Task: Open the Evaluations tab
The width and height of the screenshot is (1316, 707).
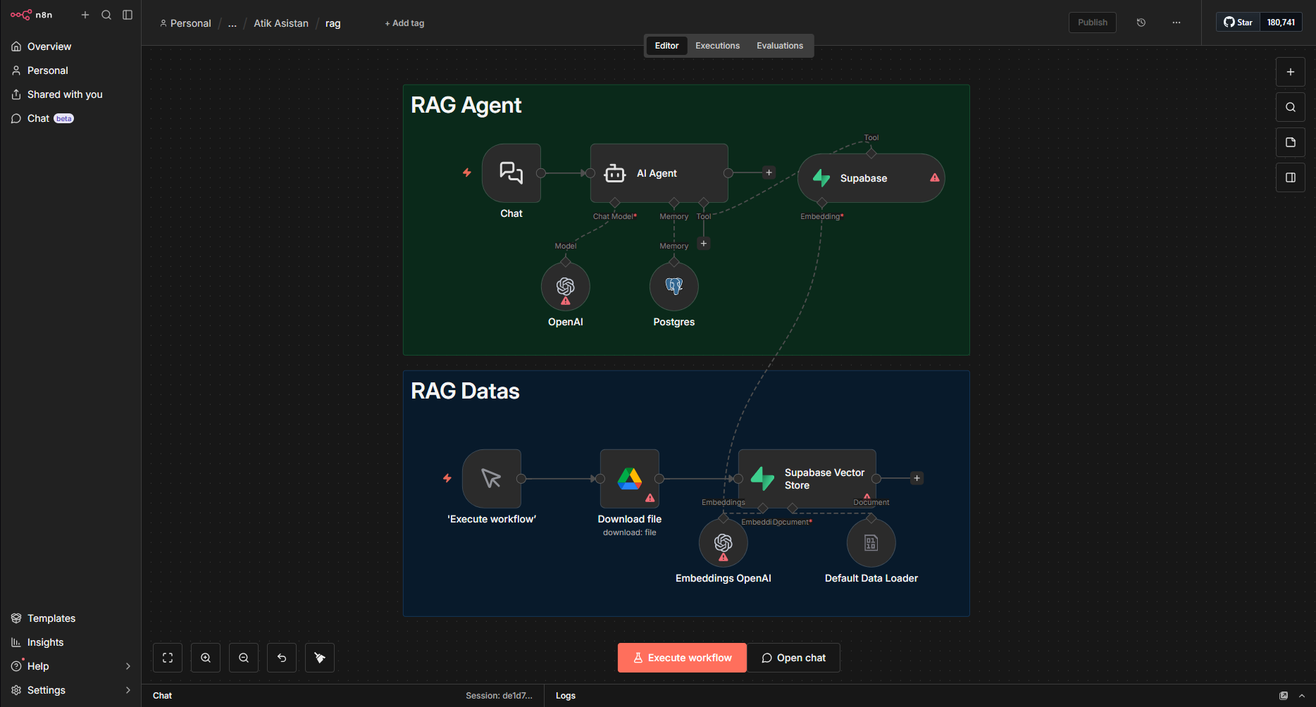Action: (780, 45)
